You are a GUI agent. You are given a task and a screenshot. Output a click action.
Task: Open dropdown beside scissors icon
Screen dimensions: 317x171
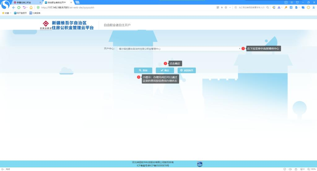coord(282,8)
